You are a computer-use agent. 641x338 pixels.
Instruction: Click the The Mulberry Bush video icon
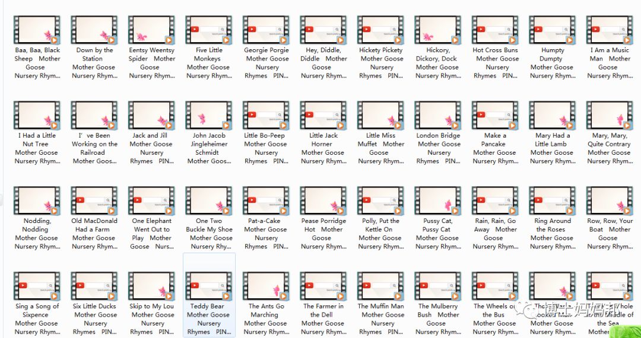[437, 286]
